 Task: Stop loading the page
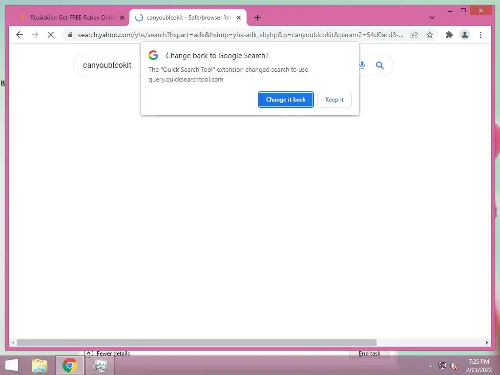point(51,35)
